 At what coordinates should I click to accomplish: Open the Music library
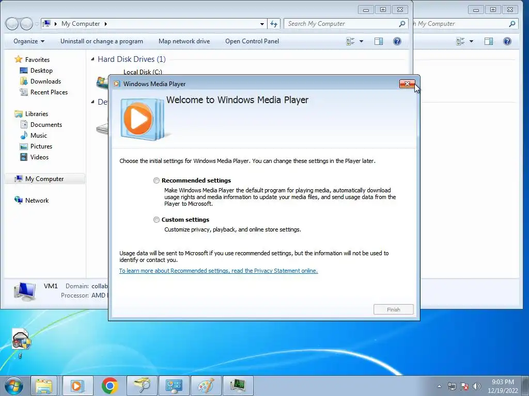tap(34, 136)
